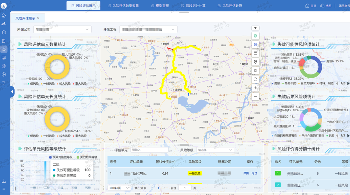
Task: Click the map layers tool button
Action: pos(255,44)
